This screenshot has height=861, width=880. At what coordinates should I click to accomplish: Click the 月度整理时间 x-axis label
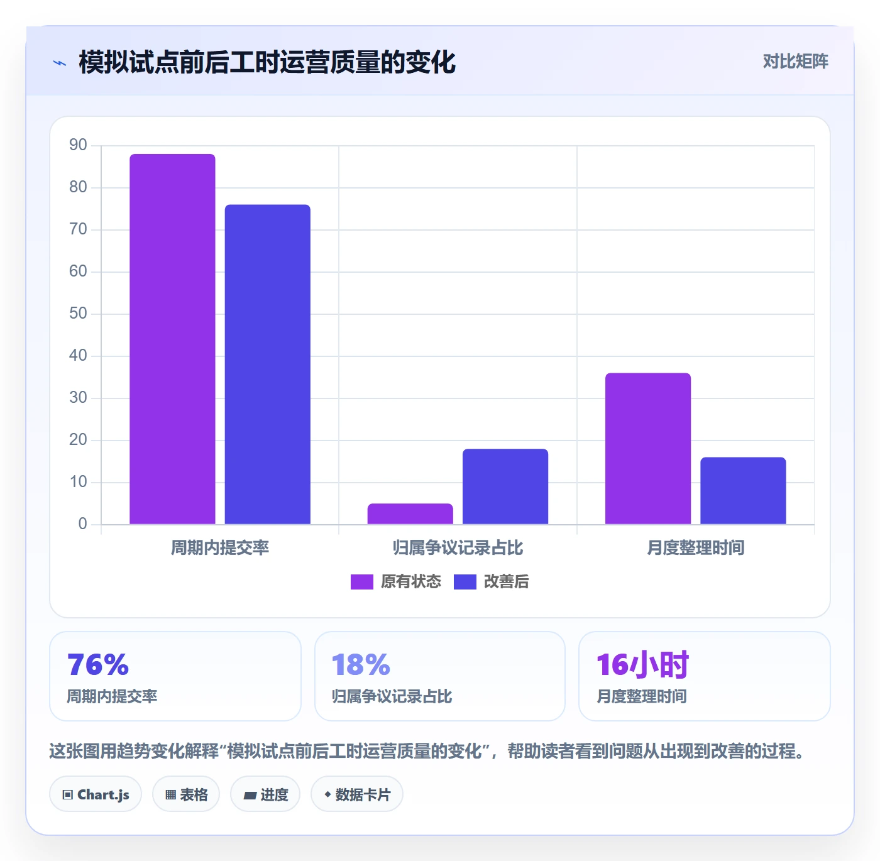coord(696,548)
